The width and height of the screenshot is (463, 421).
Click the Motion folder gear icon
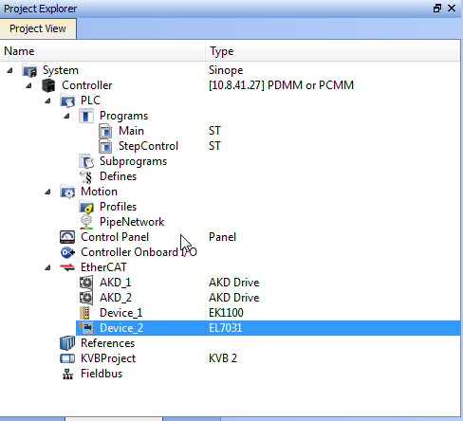(67, 192)
